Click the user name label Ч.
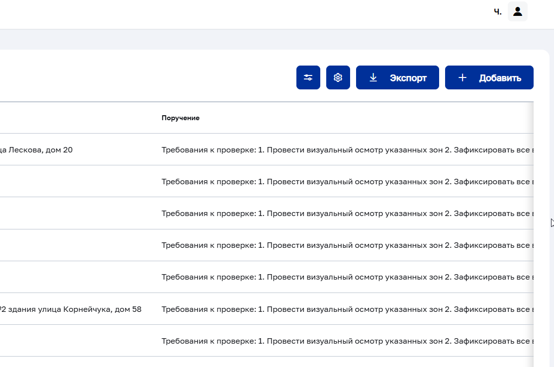 click(497, 12)
